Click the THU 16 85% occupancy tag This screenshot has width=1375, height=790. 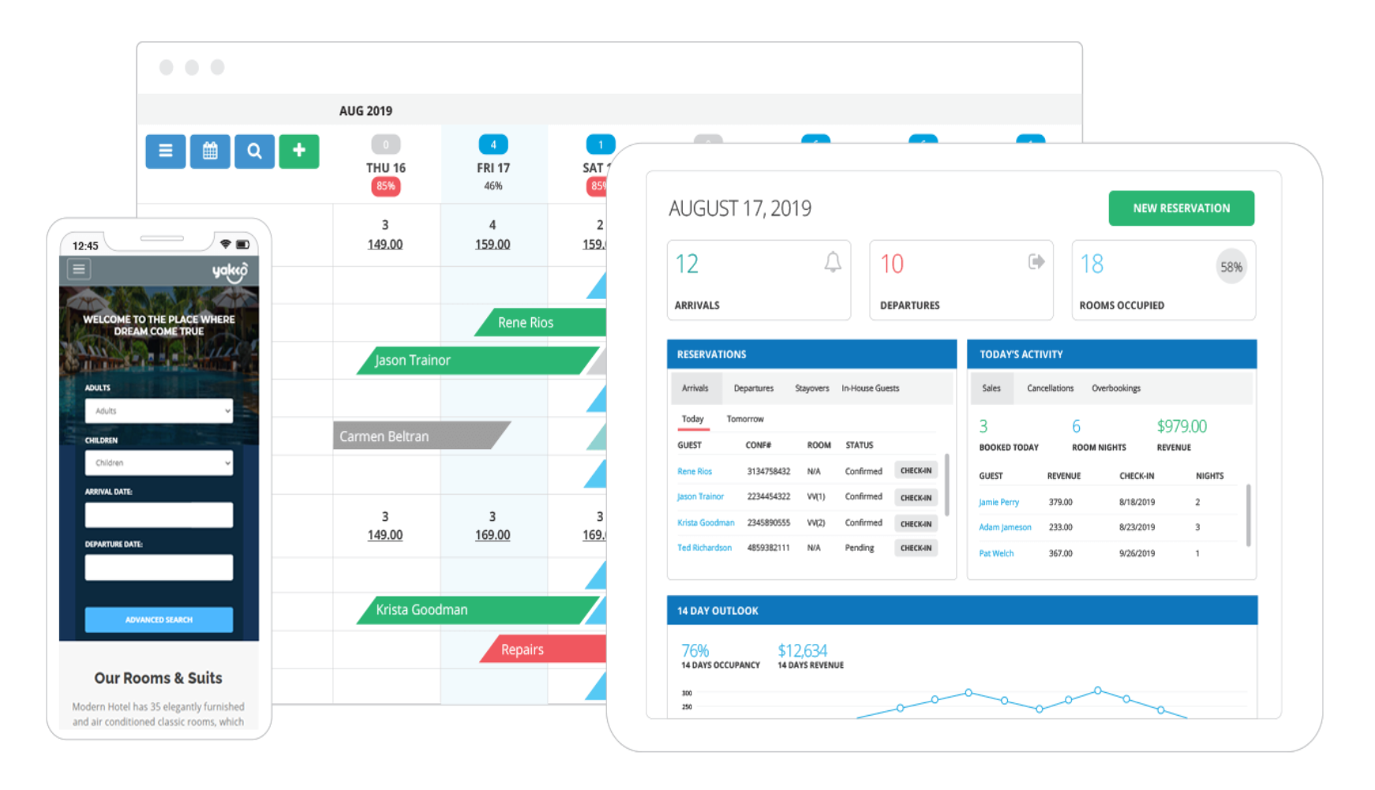(x=385, y=186)
